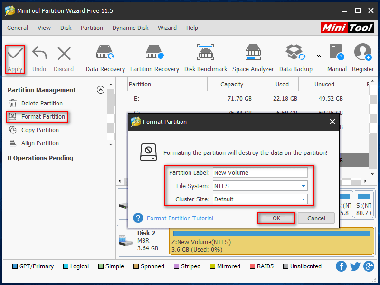380x285 pixels.
Task: Open the Wizard menu
Action: pos(167,28)
